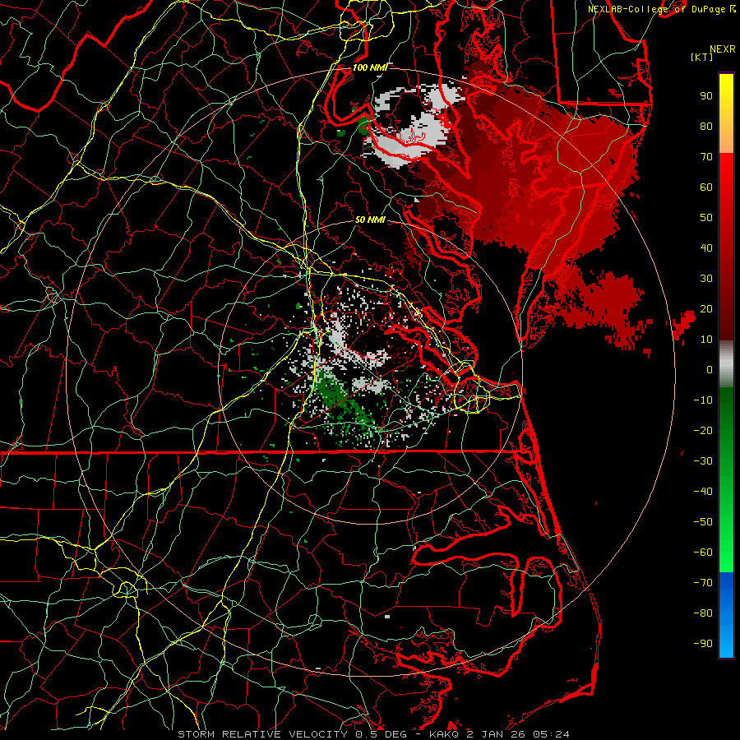Viewport: 740px width, 740px height.
Task: Click the [KT] units label
Action: pos(702,57)
